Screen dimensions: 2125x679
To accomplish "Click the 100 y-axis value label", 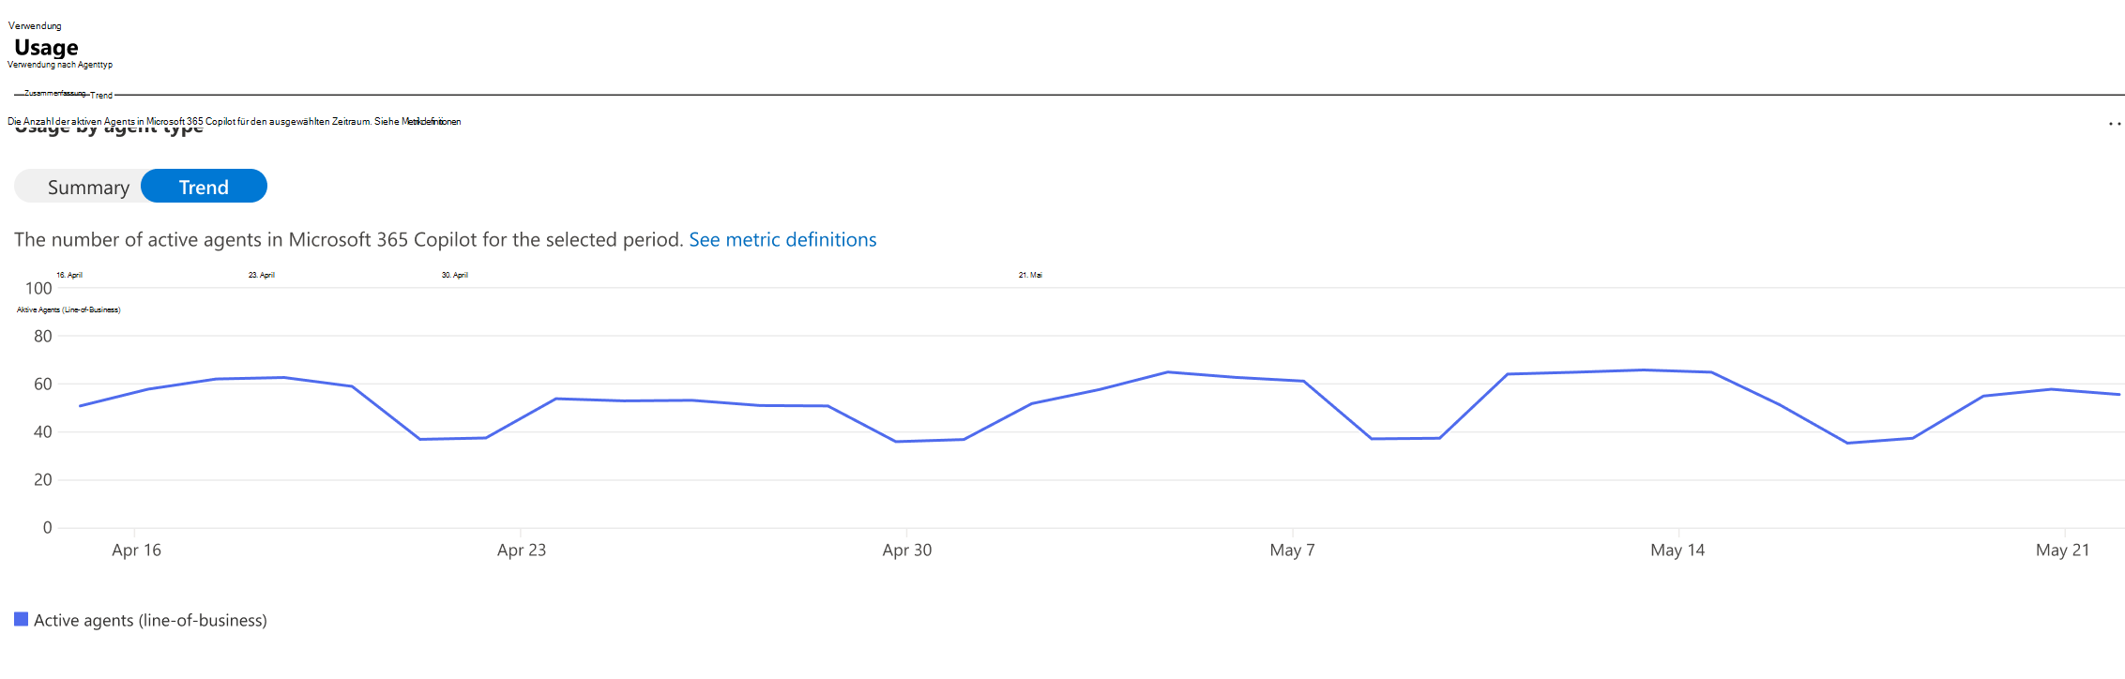I will coord(38,289).
